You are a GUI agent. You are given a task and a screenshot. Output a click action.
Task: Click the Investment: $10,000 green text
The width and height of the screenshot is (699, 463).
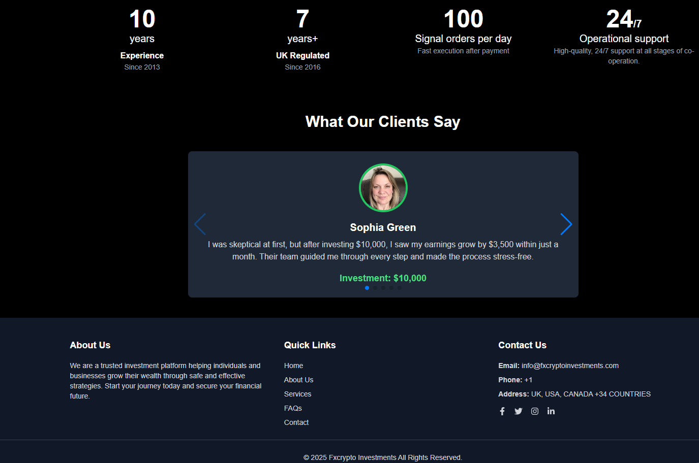(383, 278)
